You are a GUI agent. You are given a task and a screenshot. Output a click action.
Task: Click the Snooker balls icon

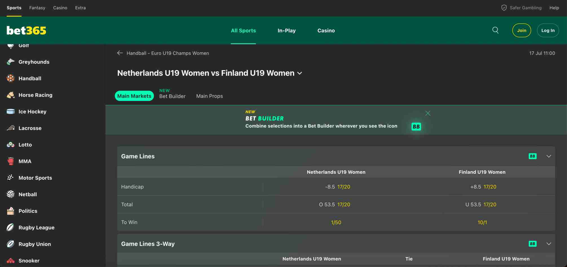11,261
